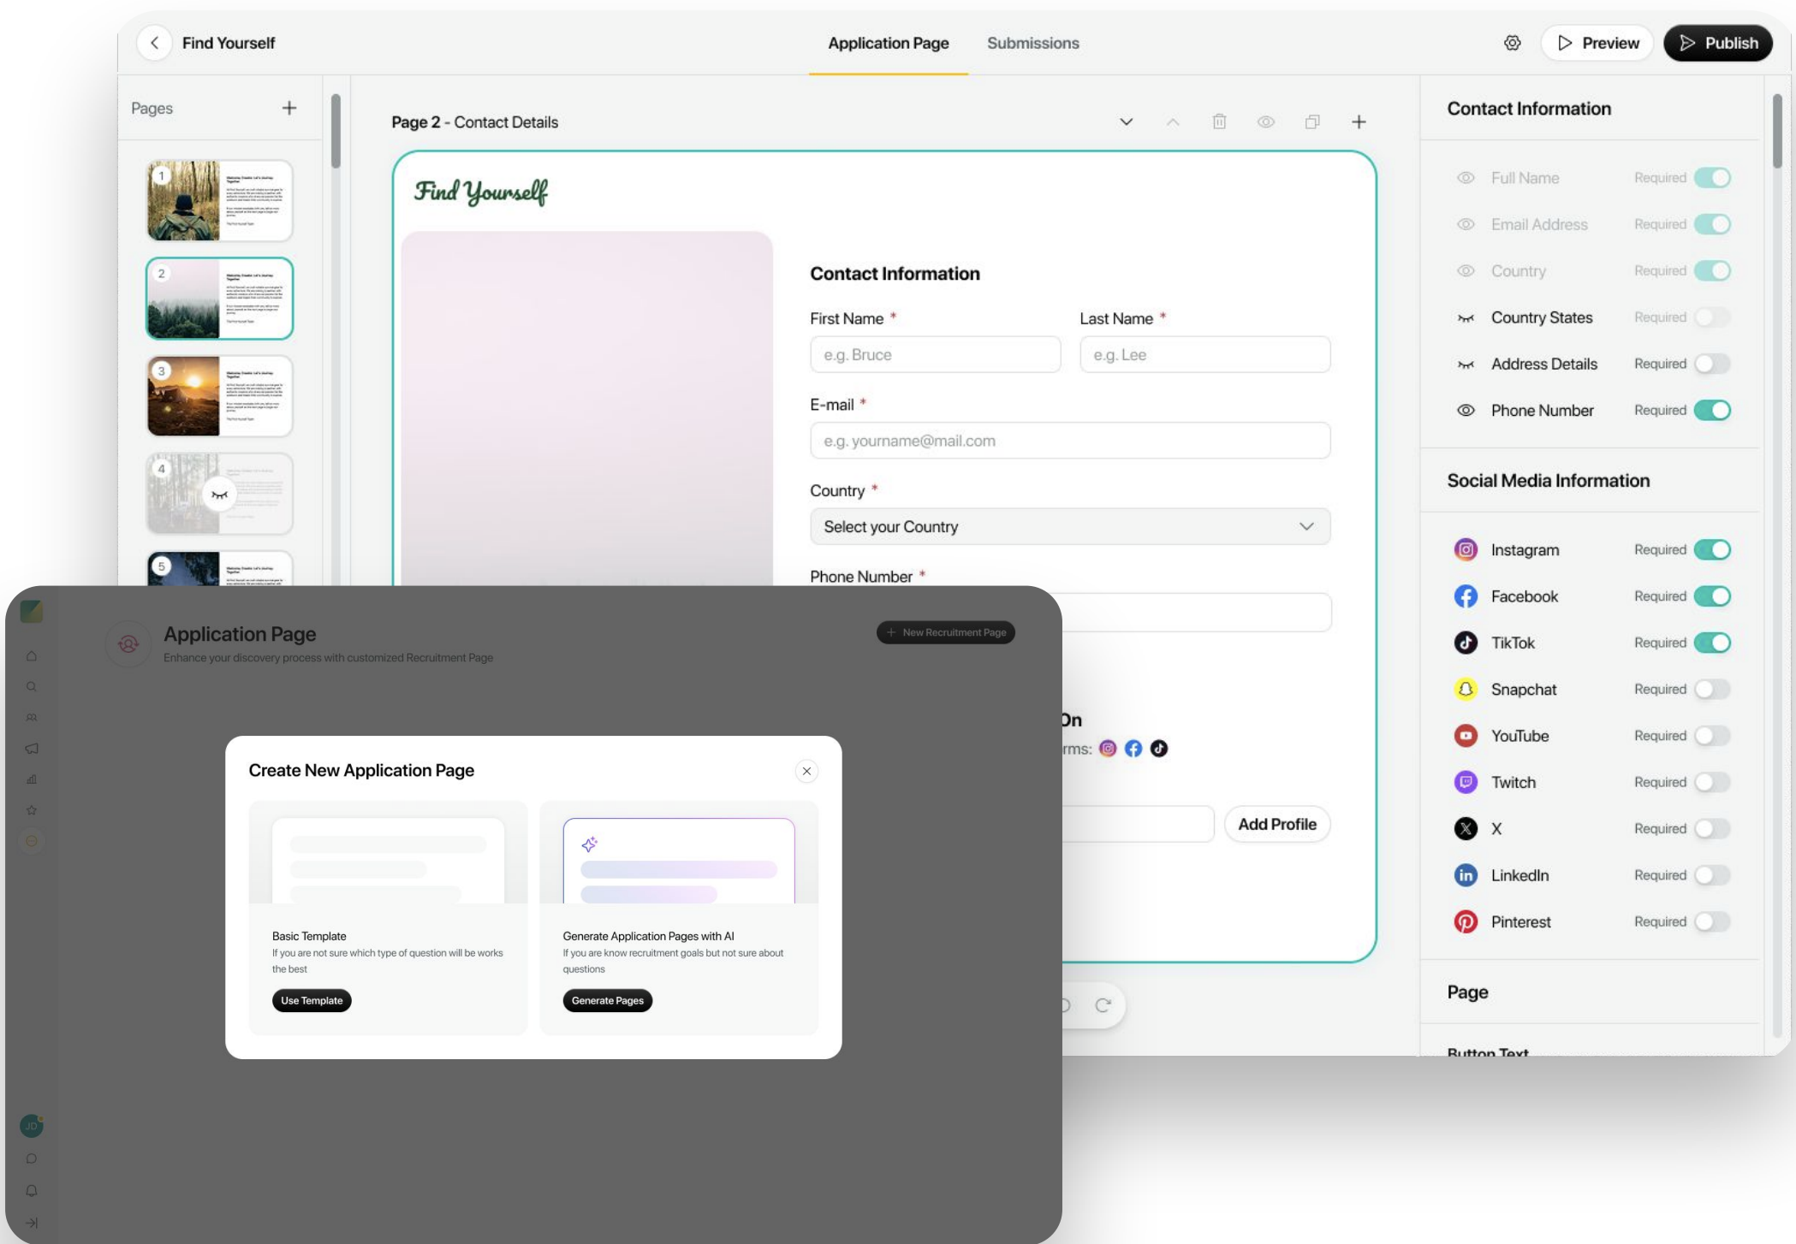Enable the Address Details Required toggle

(1714, 364)
